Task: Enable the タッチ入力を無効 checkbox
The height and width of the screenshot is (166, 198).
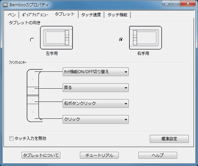Action: click(11, 139)
